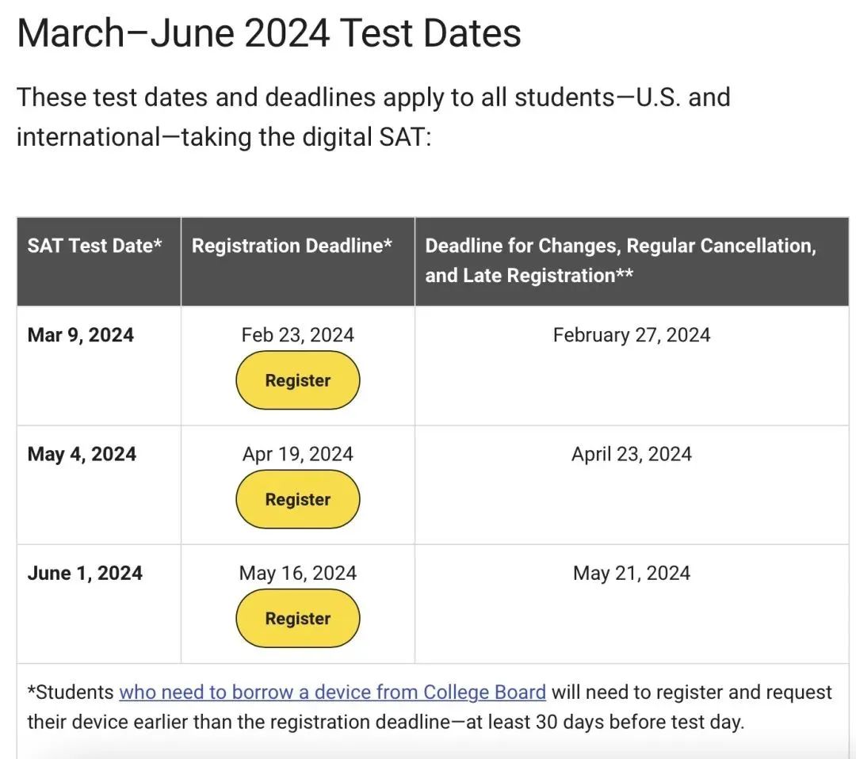This screenshot has height=759, width=856.
Task: Click the intro paragraph about digital SAT
Action: coord(373,117)
